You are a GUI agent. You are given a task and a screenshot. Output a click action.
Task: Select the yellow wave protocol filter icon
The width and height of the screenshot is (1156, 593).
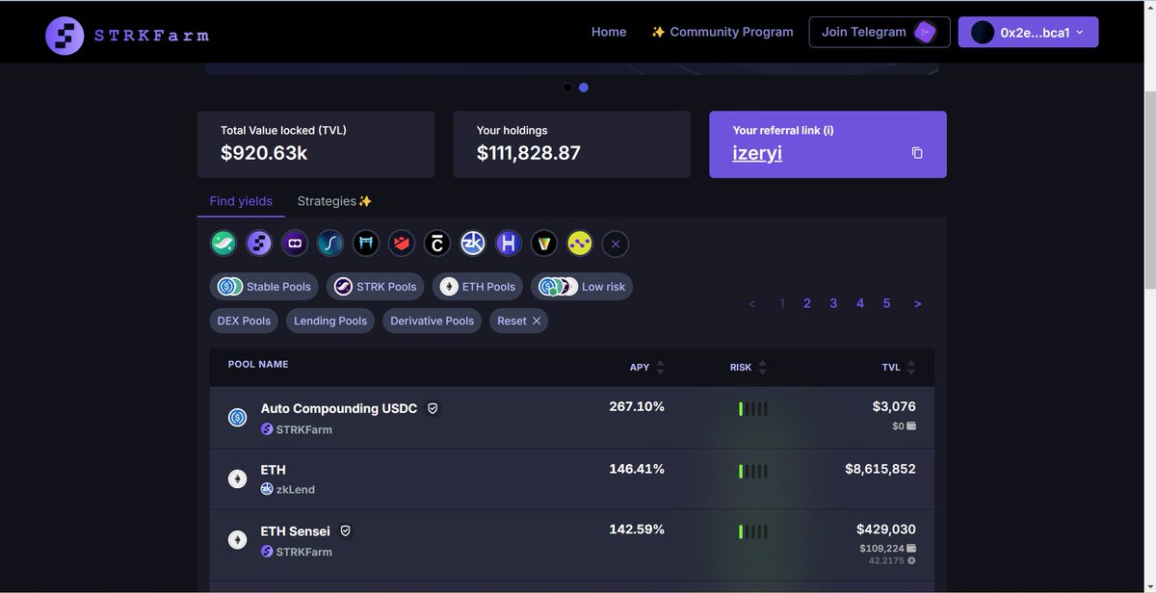[x=580, y=244]
